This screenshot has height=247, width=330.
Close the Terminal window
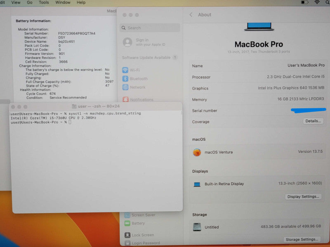point(13,107)
